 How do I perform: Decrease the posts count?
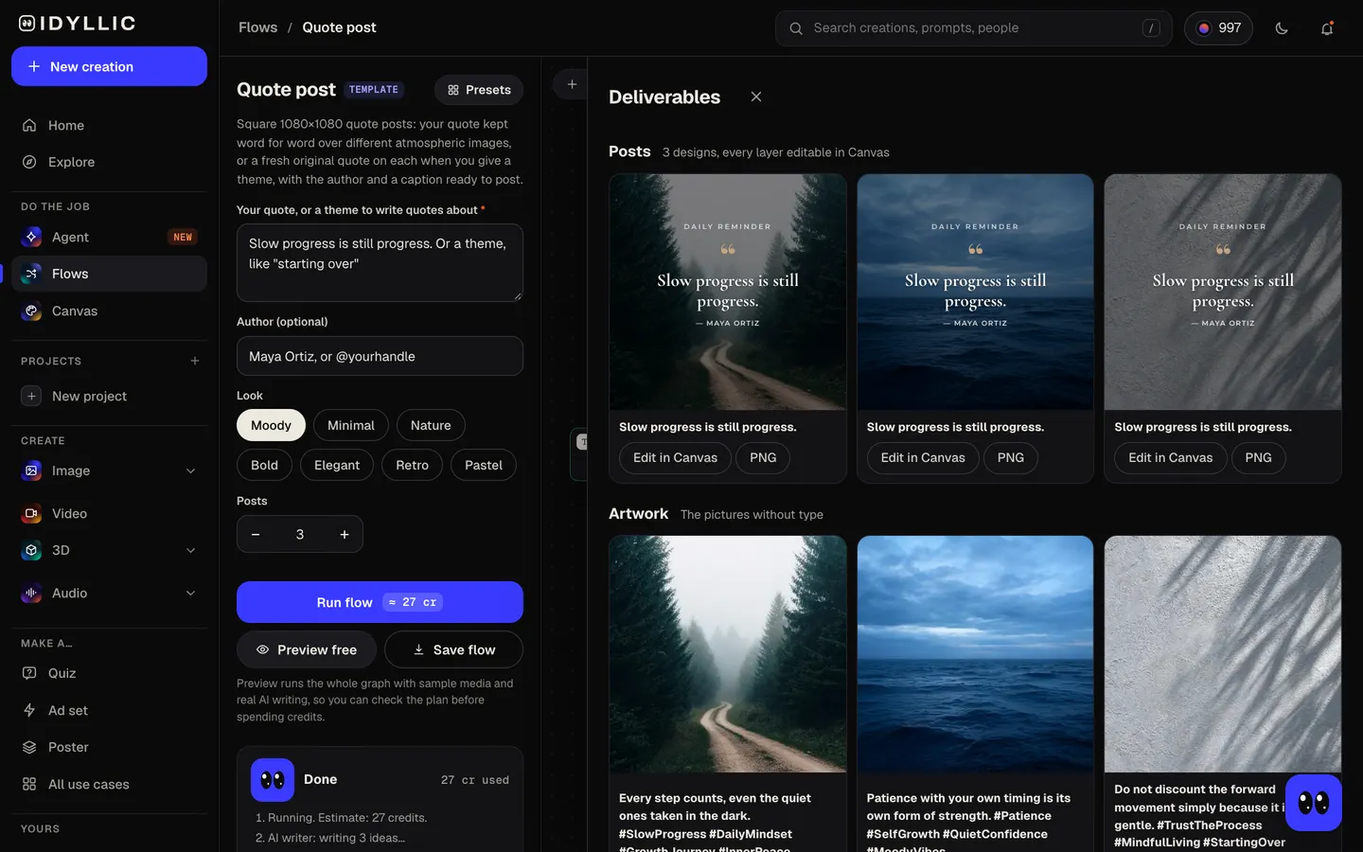256,534
